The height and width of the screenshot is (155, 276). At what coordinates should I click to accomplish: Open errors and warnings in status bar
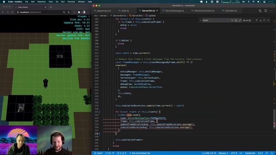point(122,153)
